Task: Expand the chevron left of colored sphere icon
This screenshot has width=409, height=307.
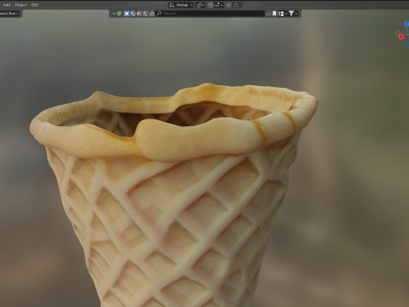Action: point(114,14)
